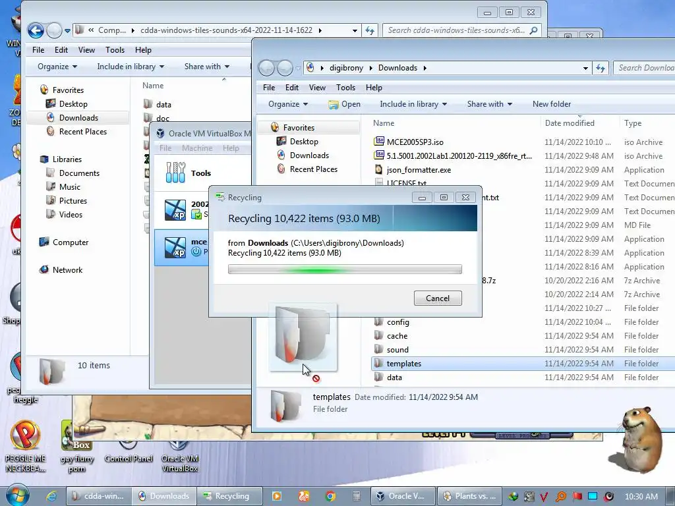Screen dimensions: 675x506
Task: Open Help menu in Downloads window
Action: tap(374, 88)
